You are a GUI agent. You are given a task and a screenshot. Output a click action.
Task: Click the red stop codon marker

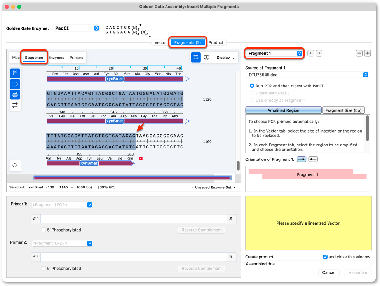(x=141, y=158)
